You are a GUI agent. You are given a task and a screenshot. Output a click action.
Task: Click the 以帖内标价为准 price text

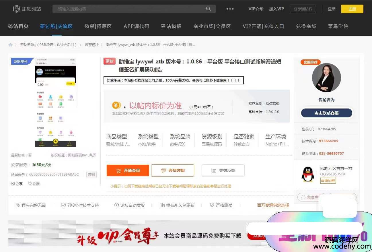(x=155, y=106)
